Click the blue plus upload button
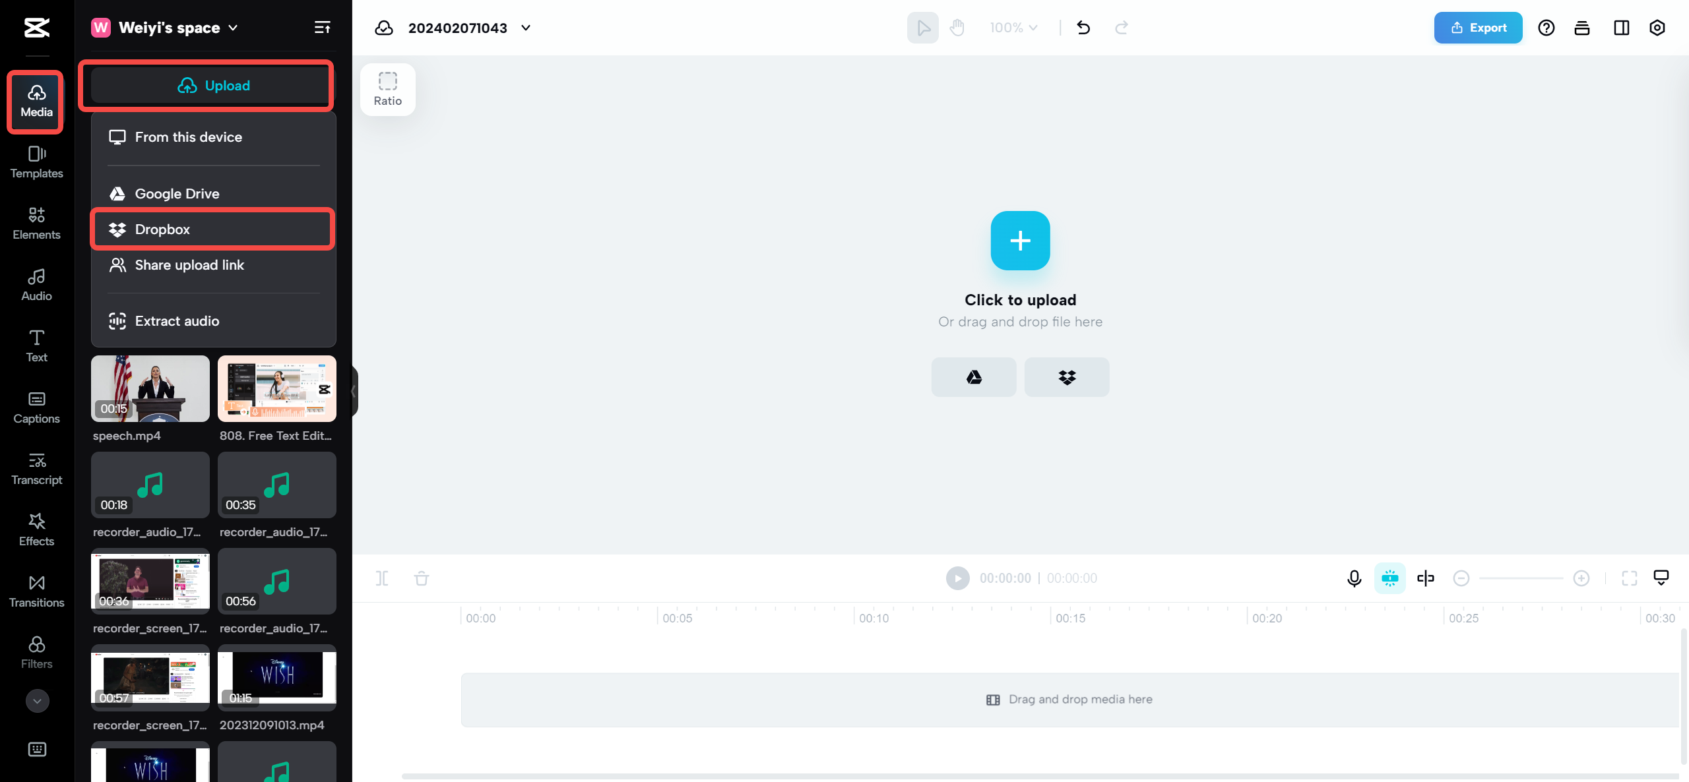 coord(1020,241)
